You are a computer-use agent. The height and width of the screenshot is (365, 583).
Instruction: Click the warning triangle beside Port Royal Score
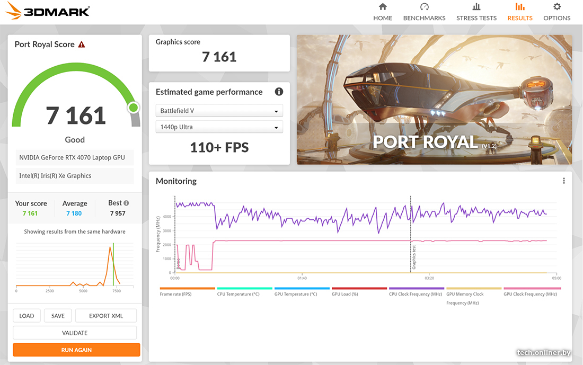82,44
